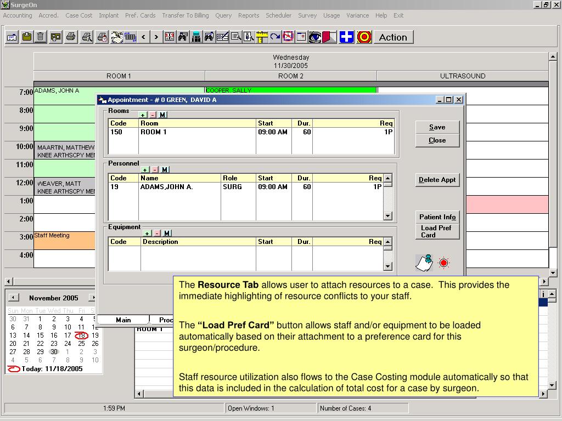
Task: Click the pushpin note icon in Appointment dialog
Action: tap(424, 263)
